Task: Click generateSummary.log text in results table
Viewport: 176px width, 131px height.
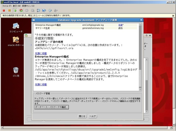Action: [x=93, y=28]
